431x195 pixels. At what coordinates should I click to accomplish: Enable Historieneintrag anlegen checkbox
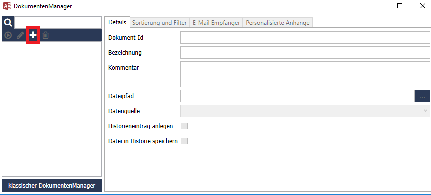click(184, 126)
